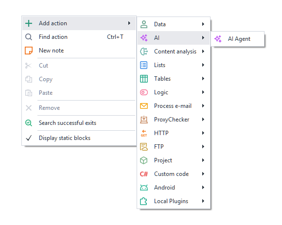This screenshot has width=282, height=225.
Task: Click the Paste menu label
Action: [x=46, y=93]
